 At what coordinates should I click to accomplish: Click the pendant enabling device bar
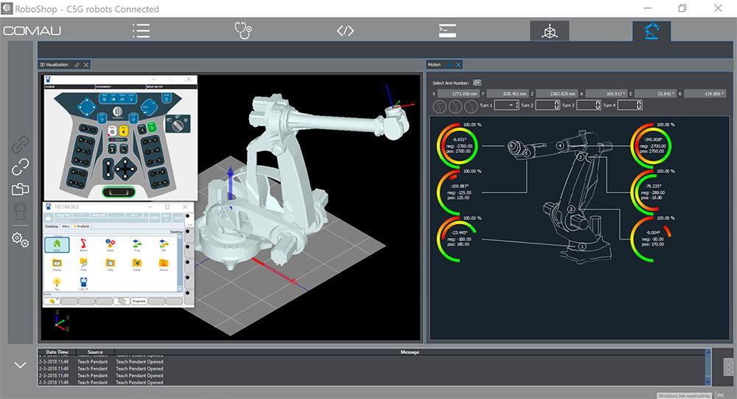point(119,192)
